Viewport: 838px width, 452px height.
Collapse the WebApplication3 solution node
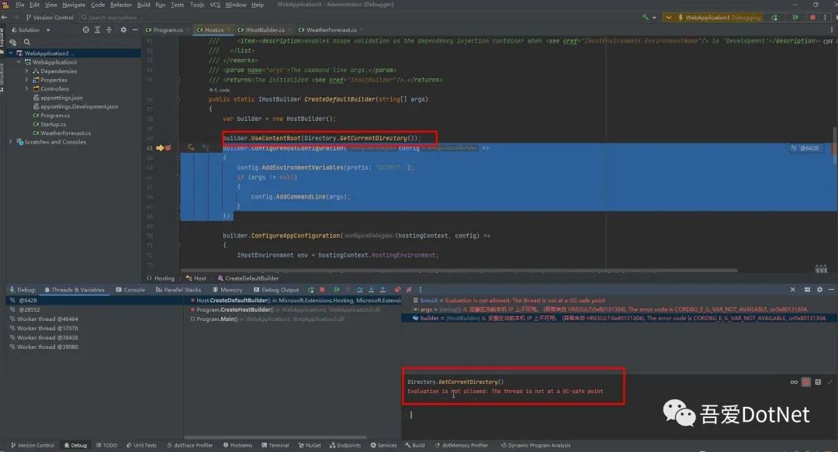coord(11,53)
